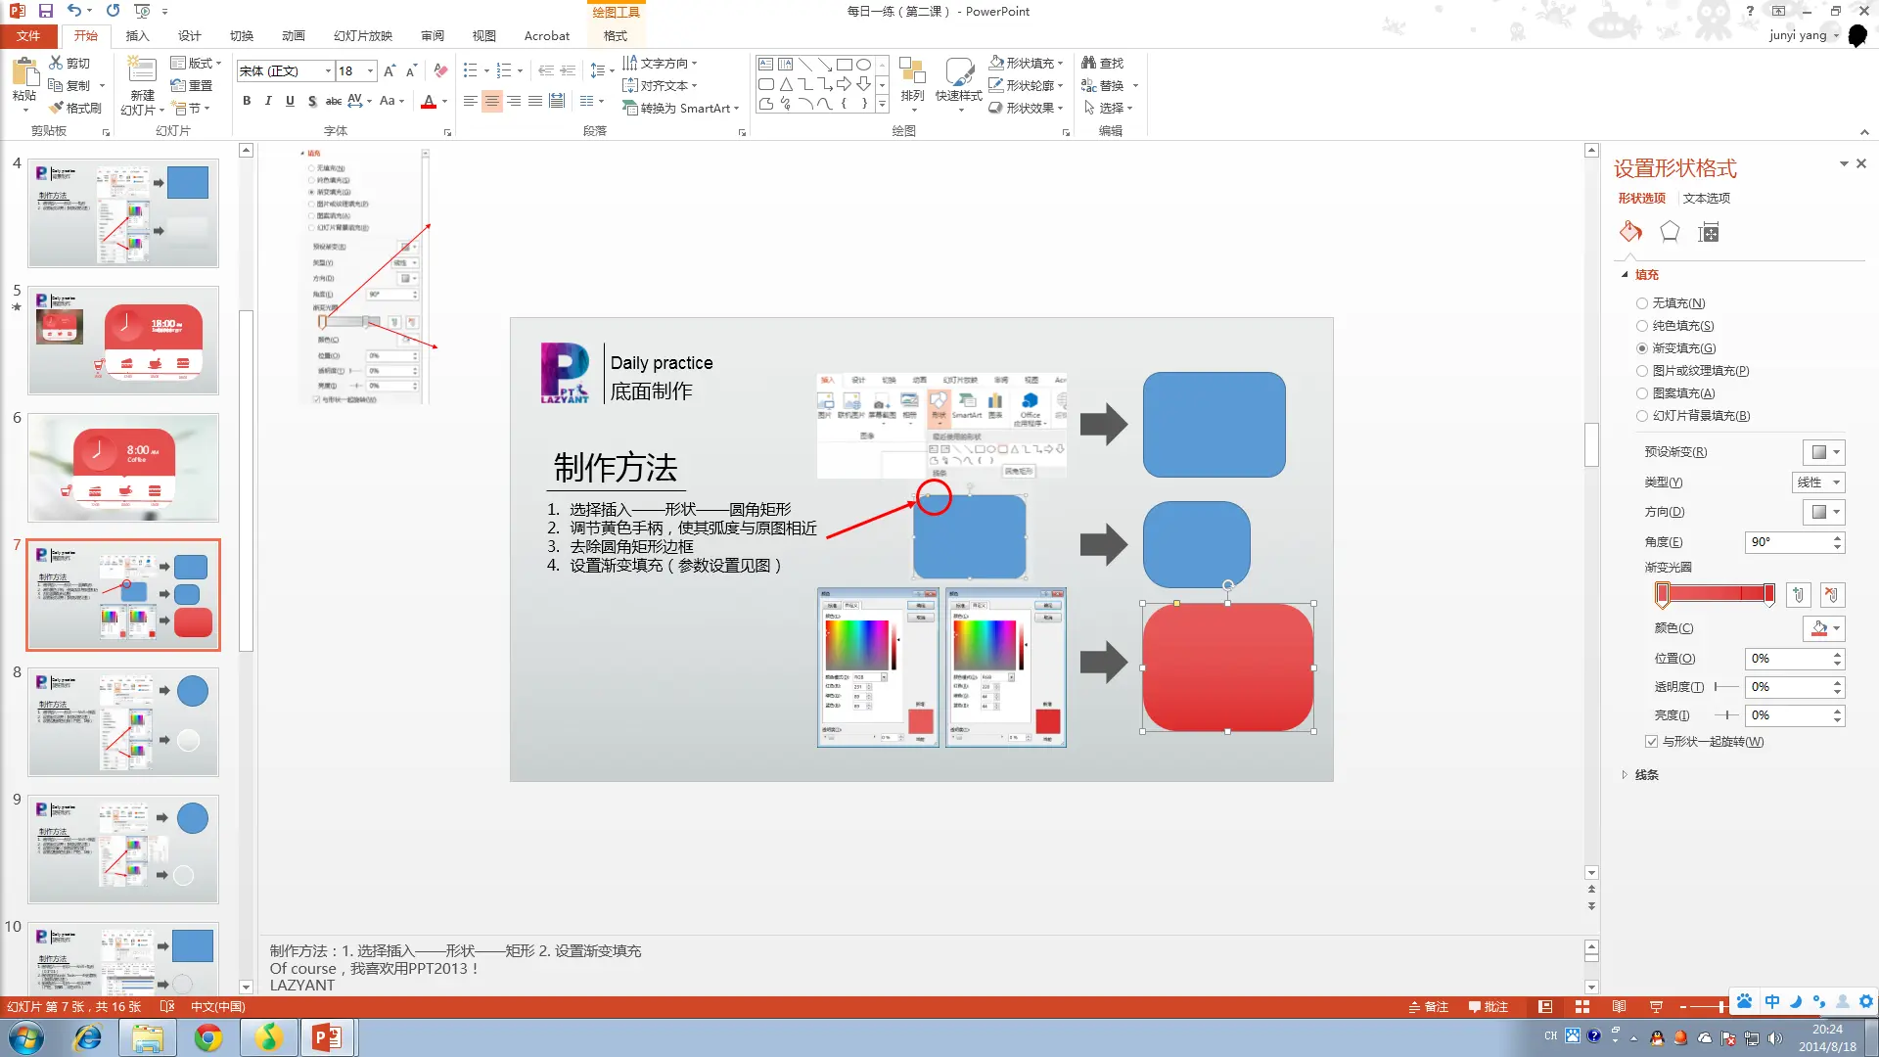Viewport: 1879px width, 1057px height.
Task: Open Size & Properties icon in format pane
Action: 1709,232
